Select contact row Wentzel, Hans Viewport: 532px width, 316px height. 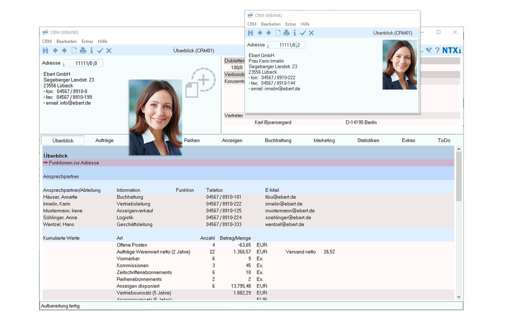point(248,224)
